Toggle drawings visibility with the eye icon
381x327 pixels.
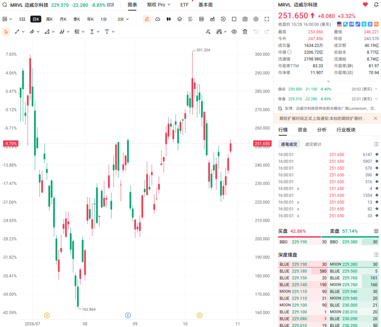point(234,32)
